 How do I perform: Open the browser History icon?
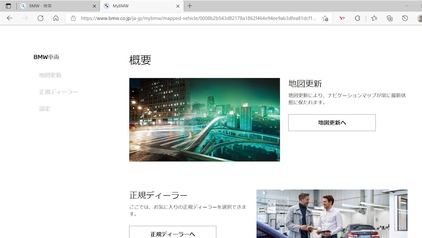pyautogui.click(x=405, y=18)
